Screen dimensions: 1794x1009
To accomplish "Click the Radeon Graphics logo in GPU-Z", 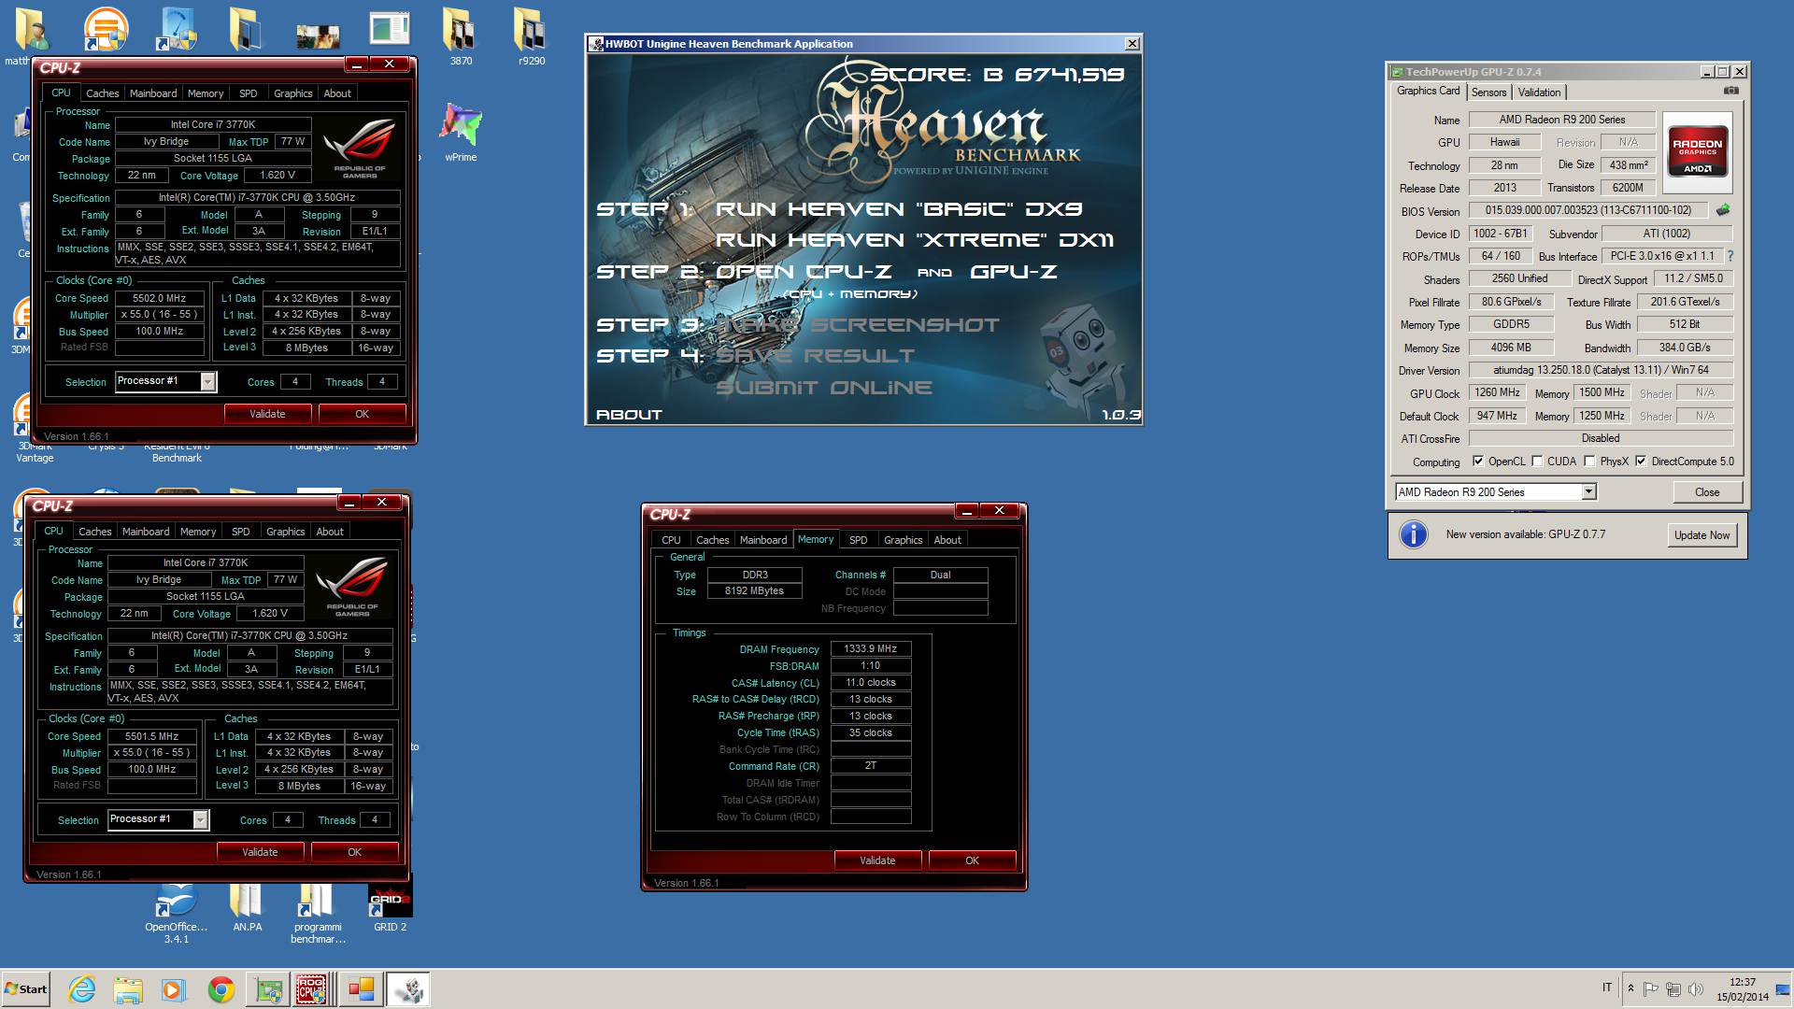I will coord(1697,152).
